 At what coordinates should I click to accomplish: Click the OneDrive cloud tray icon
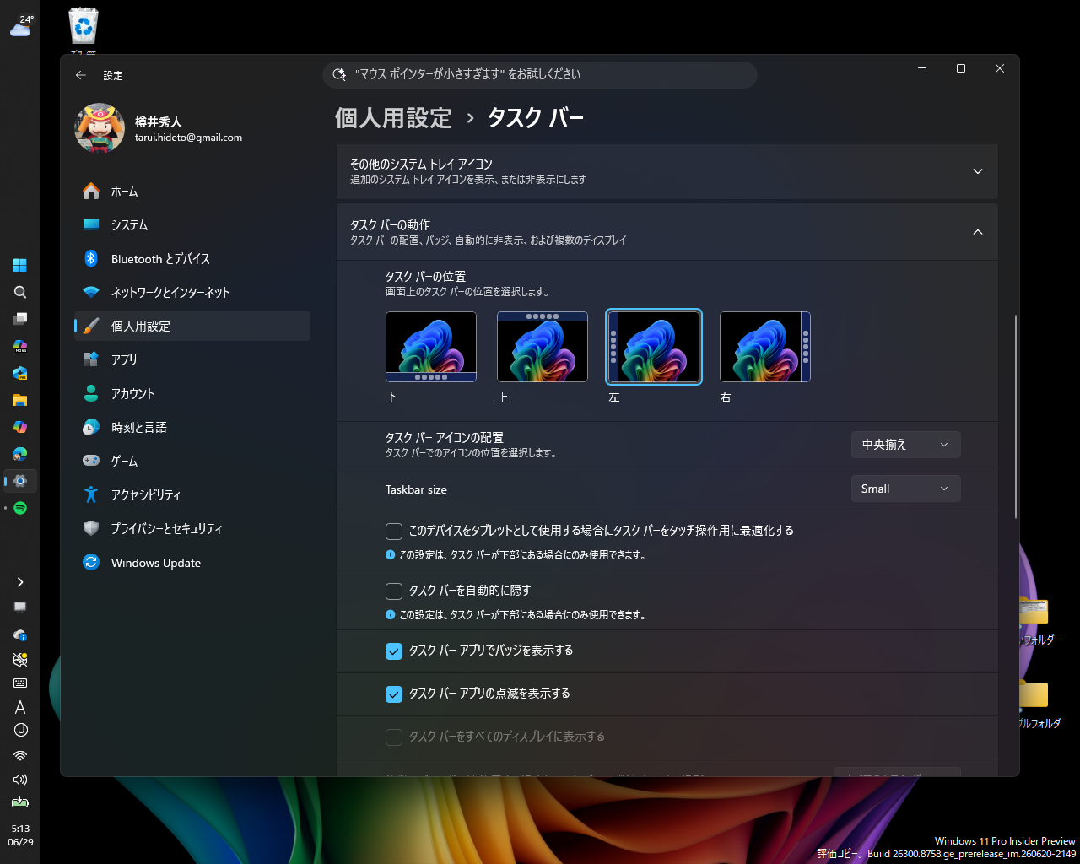[x=20, y=634]
